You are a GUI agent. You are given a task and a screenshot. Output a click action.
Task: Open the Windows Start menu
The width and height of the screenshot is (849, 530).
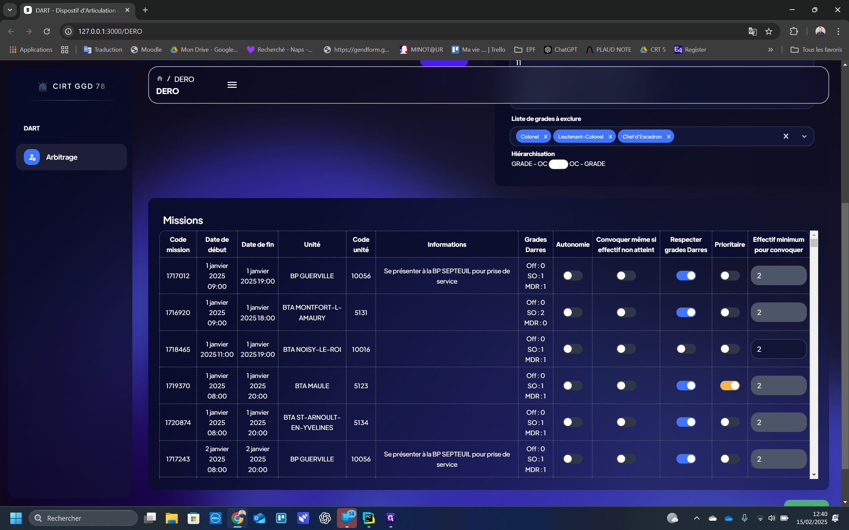(x=16, y=518)
